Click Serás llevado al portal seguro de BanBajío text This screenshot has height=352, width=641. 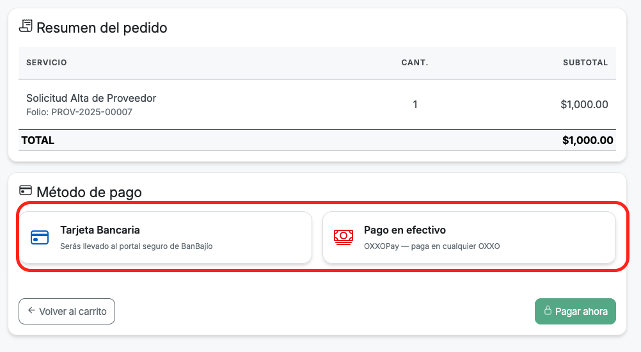pos(136,246)
